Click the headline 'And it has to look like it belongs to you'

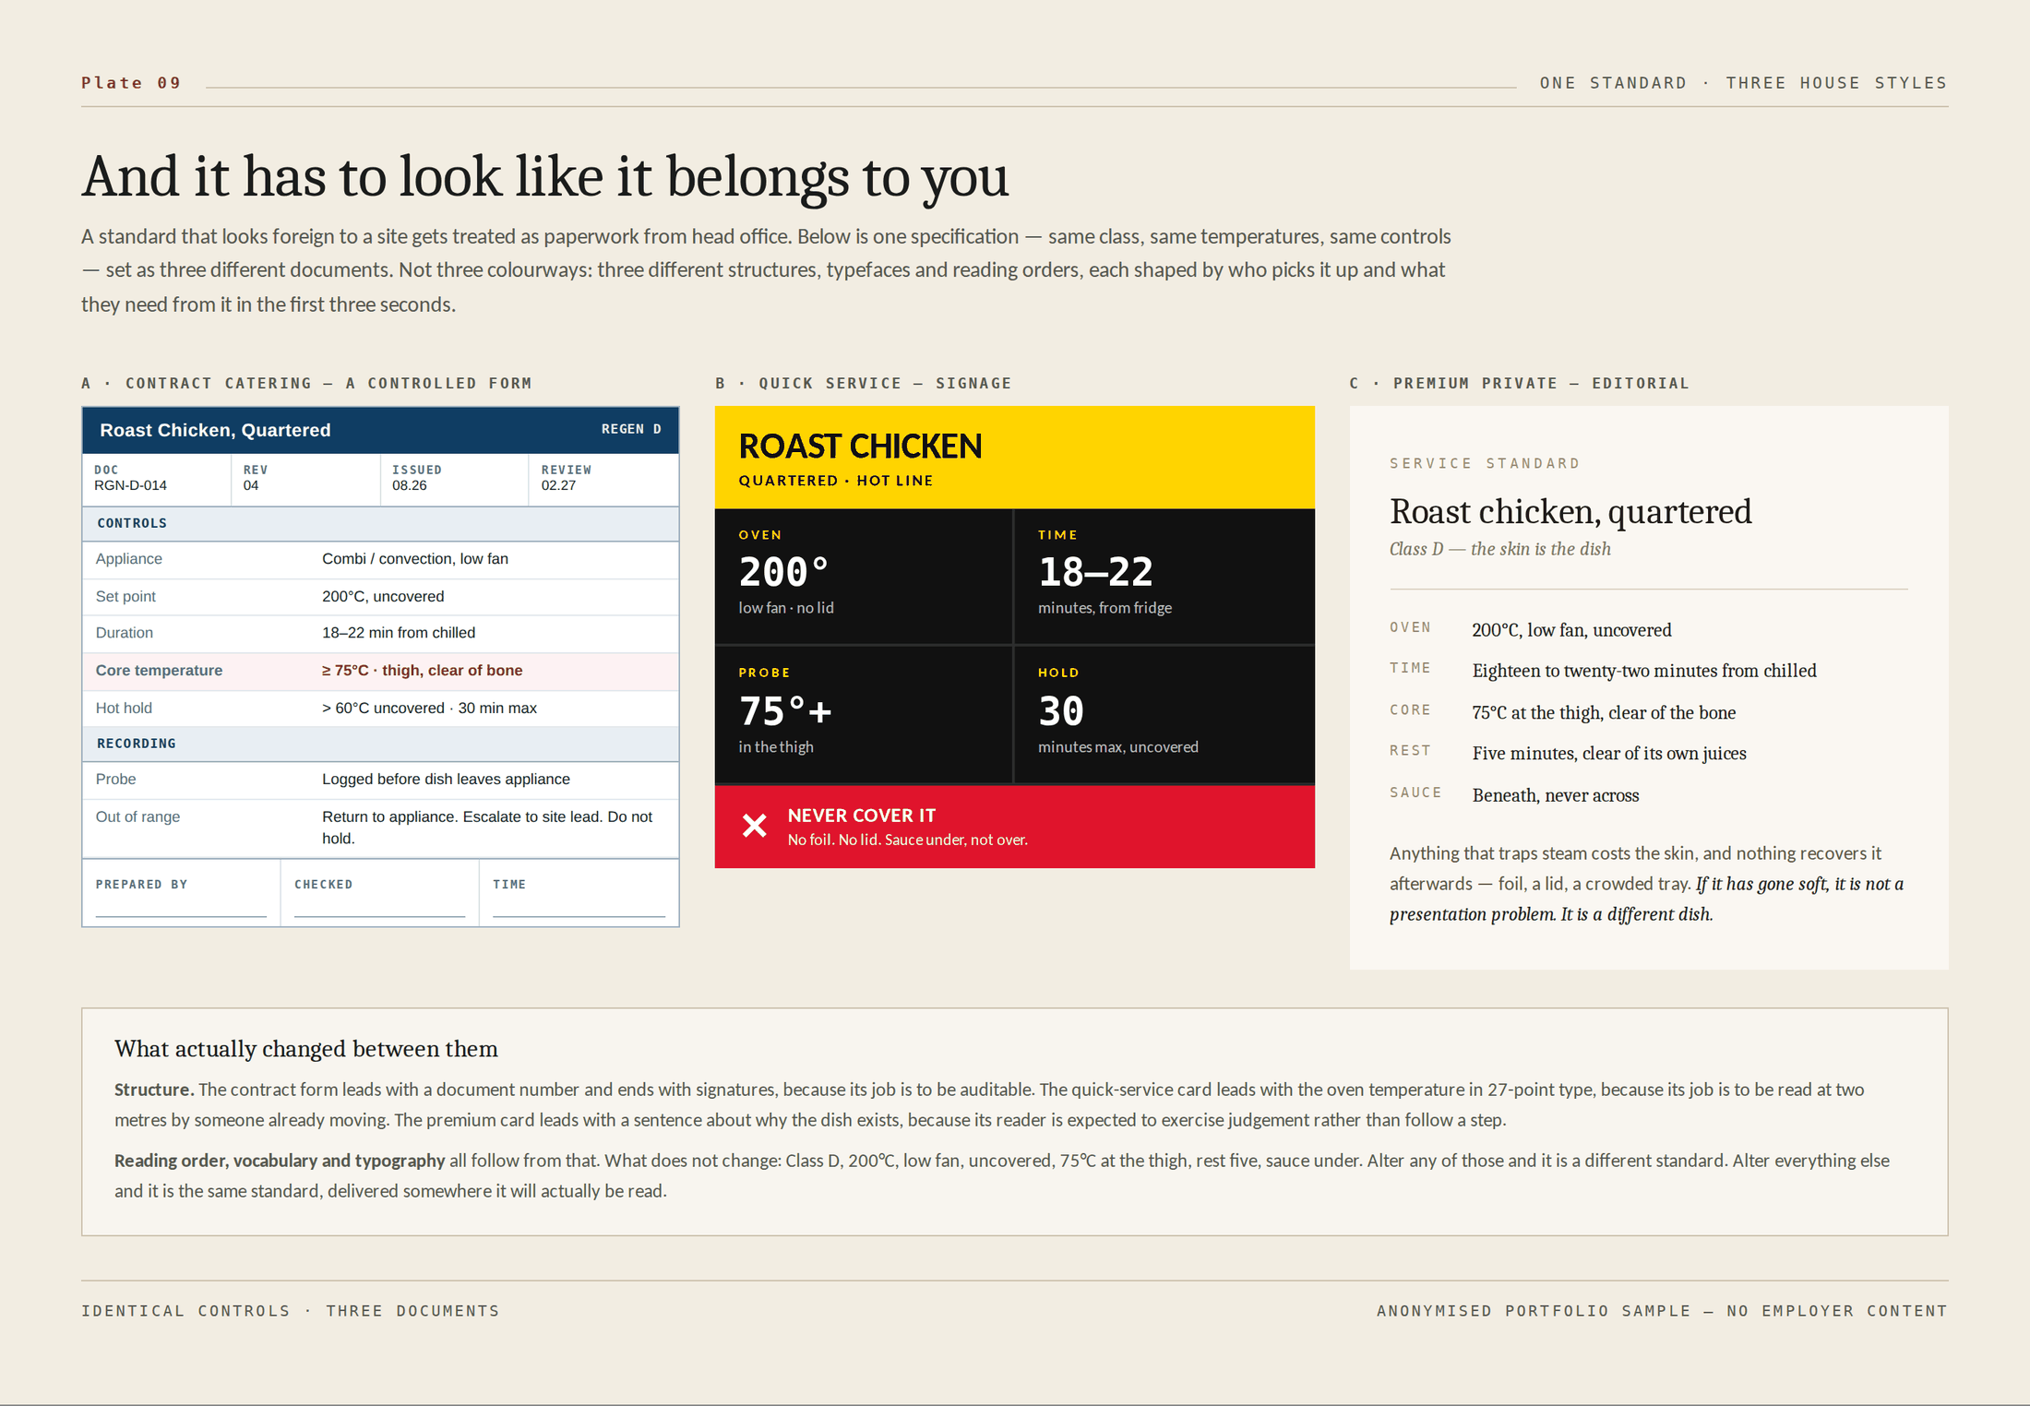pos(545,176)
